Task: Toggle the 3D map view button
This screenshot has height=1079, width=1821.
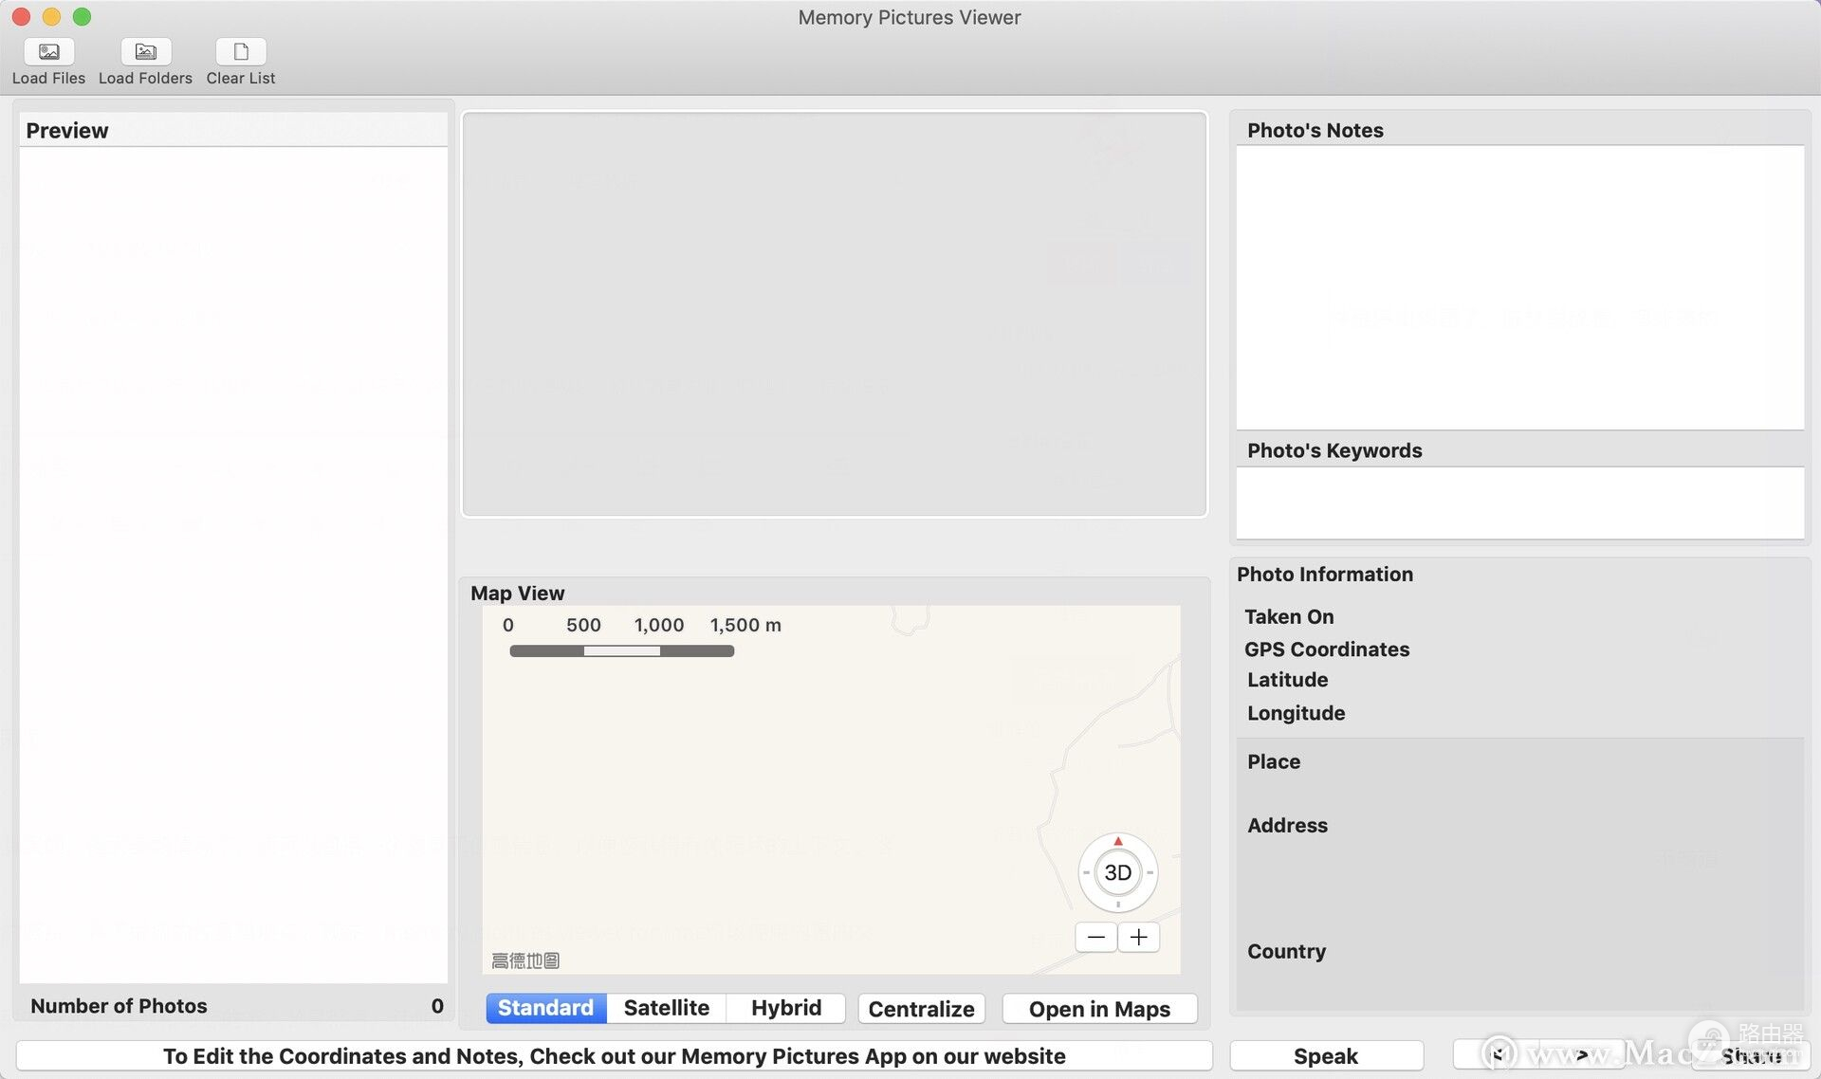Action: tap(1117, 872)
